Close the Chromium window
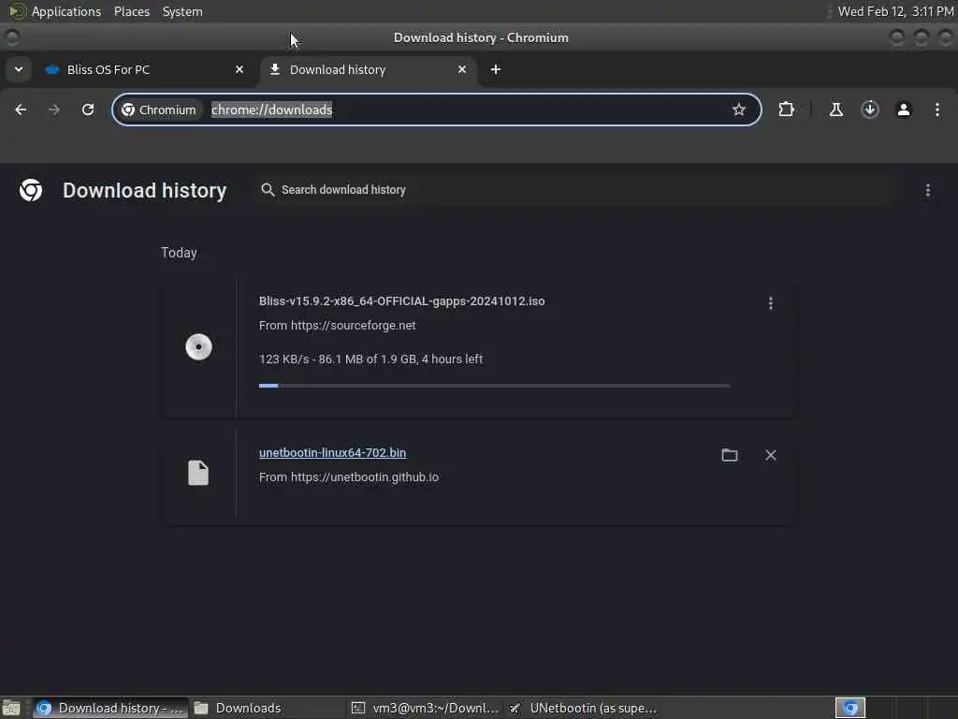This screenshot has width=958, height=719. click(945, 37)
